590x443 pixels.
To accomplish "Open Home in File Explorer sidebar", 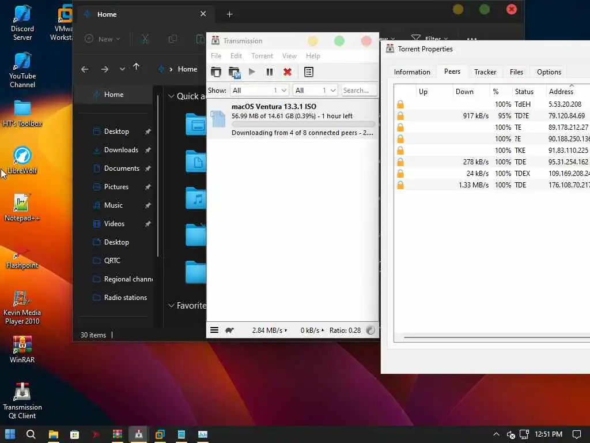I will coord(114,95).
